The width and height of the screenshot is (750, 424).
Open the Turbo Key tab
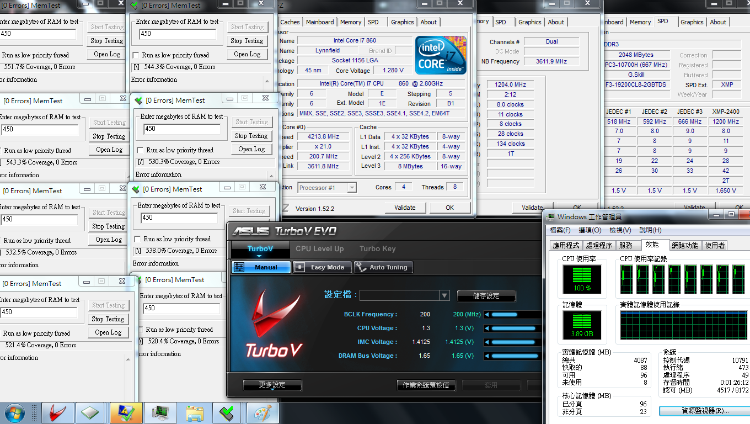tap(378, 249)
